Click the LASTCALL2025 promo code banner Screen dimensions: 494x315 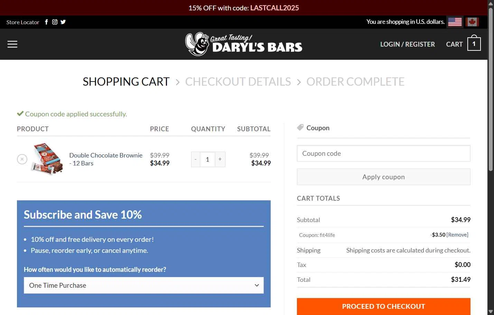[274, 8]
